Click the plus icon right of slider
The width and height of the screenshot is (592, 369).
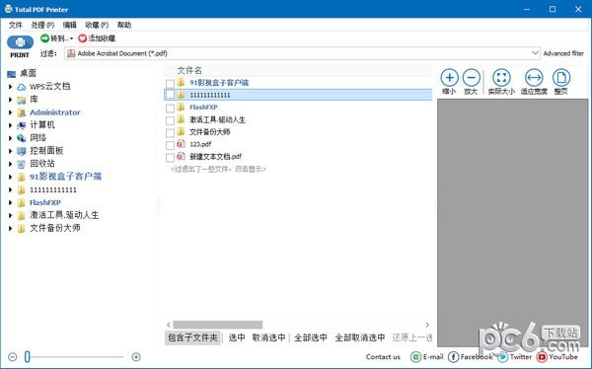pyautogui.click(x=136, y=356)
